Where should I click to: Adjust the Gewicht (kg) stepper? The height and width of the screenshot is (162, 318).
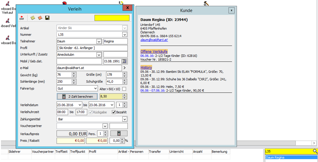tap(74, 75)
